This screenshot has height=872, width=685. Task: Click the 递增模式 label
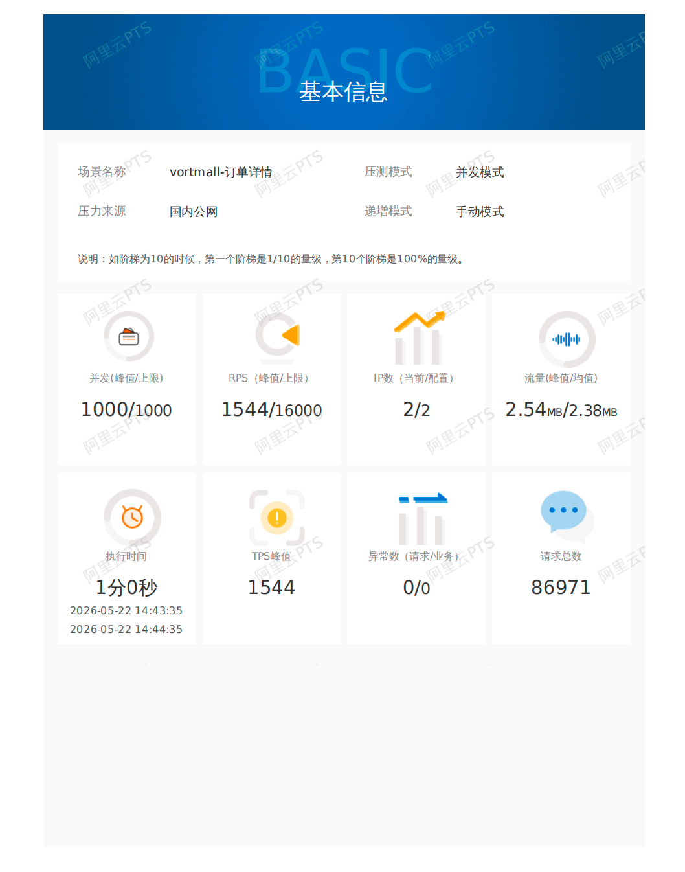click(388, 211)
